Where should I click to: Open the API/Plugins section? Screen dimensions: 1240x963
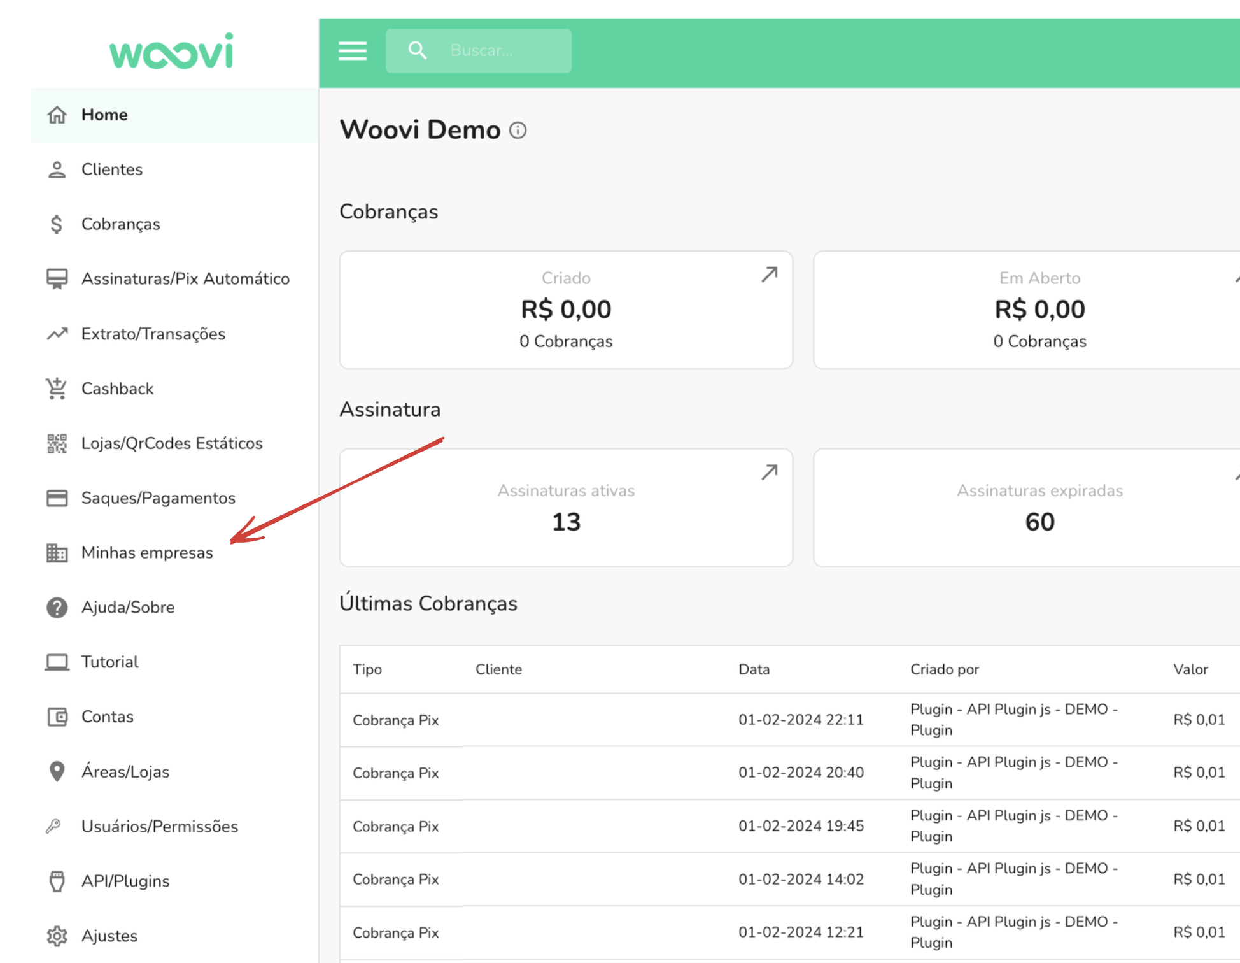pos(125,881)
